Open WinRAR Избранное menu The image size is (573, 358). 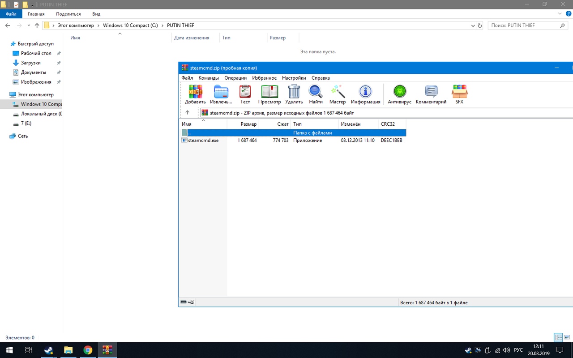click(x=264, y=78)
